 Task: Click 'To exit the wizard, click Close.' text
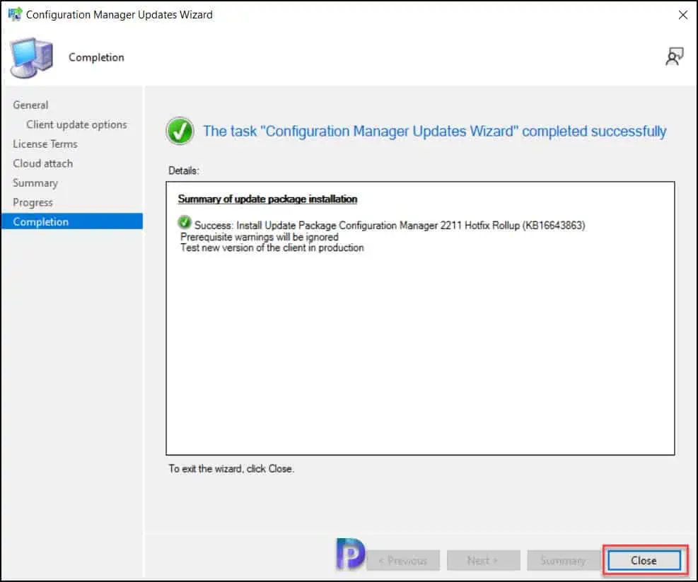[231, 468]
